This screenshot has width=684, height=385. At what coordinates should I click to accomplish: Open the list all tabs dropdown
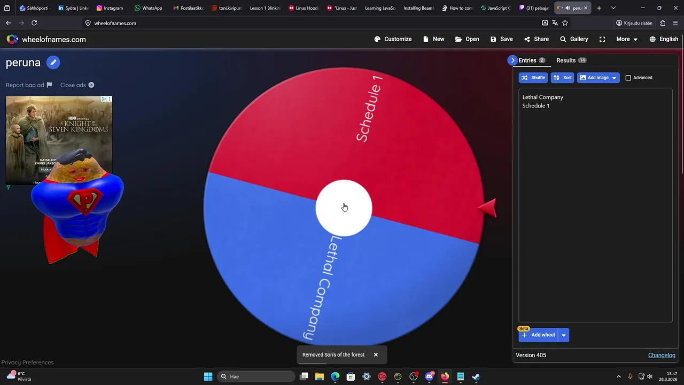pos(613,8)
